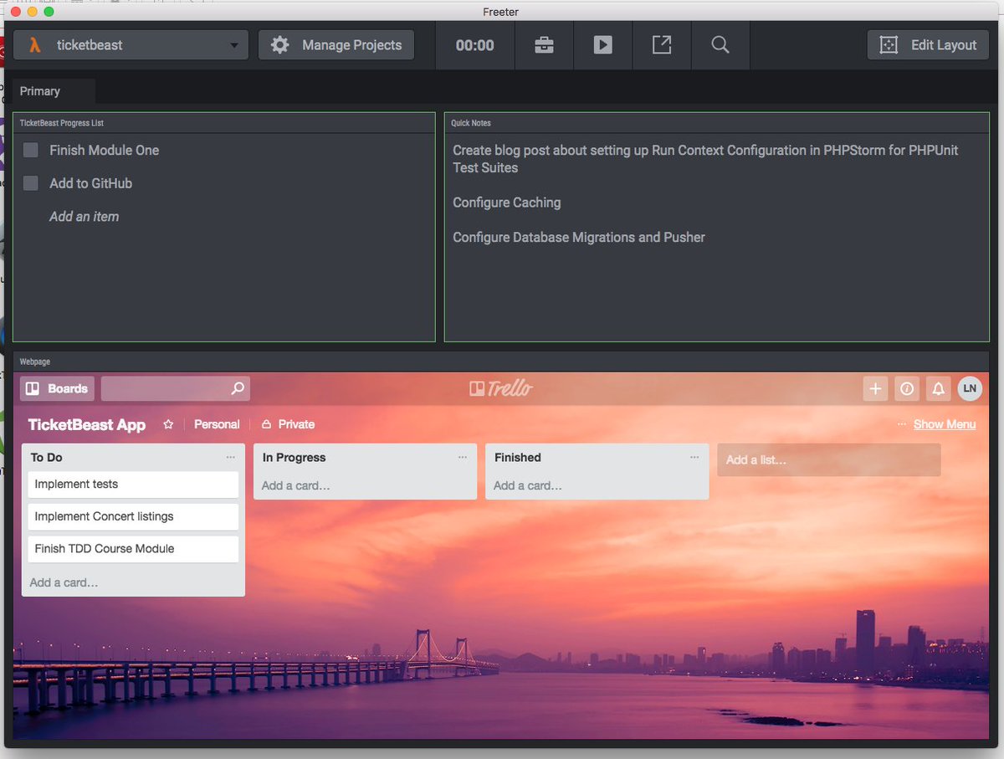Click the LN user avatar

coord(970,388)
